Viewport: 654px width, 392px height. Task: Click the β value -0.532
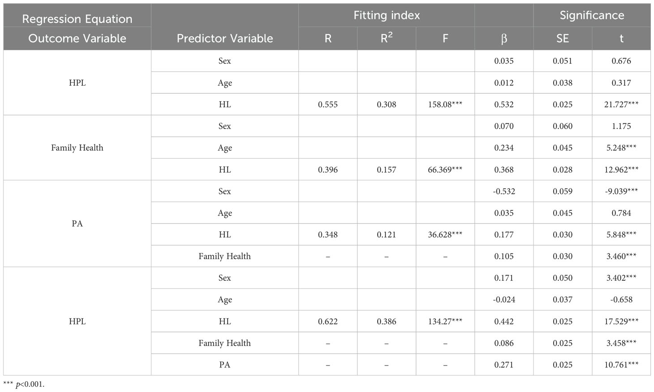point(504,191)
